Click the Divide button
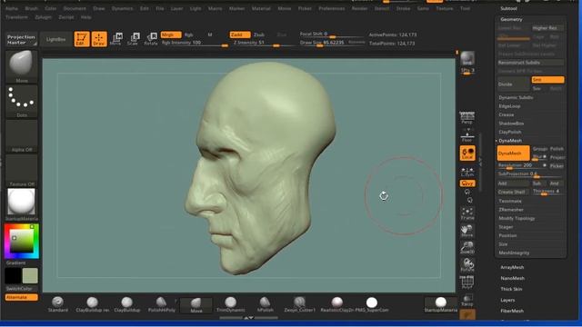582x327 pixels. pos(513,84)
